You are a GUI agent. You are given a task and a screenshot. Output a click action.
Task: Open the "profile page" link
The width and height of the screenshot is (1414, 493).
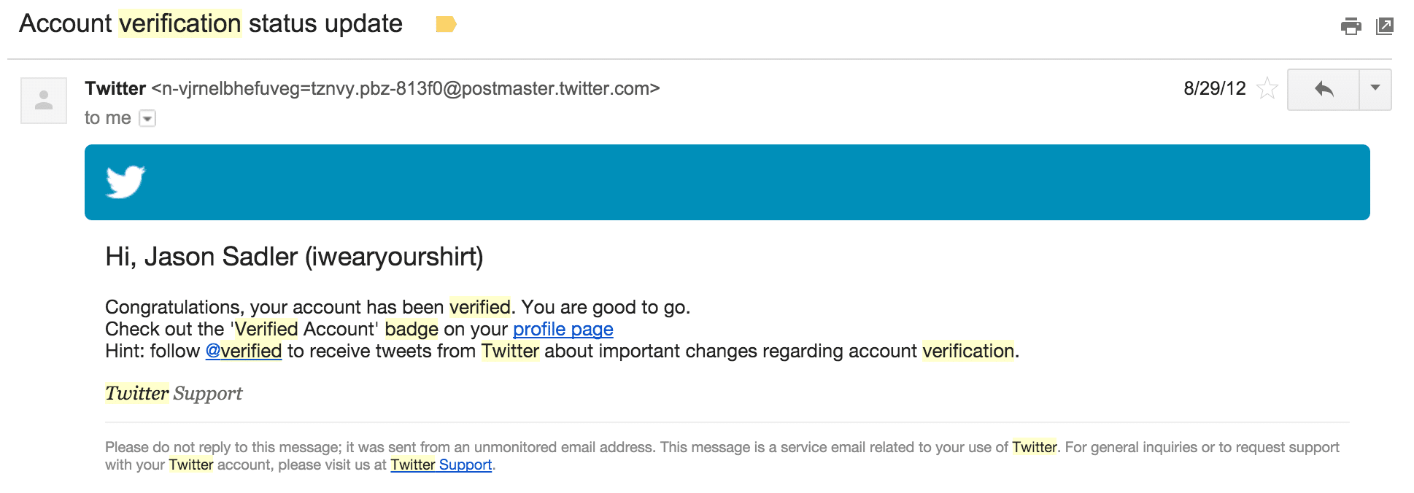(563, 330)
